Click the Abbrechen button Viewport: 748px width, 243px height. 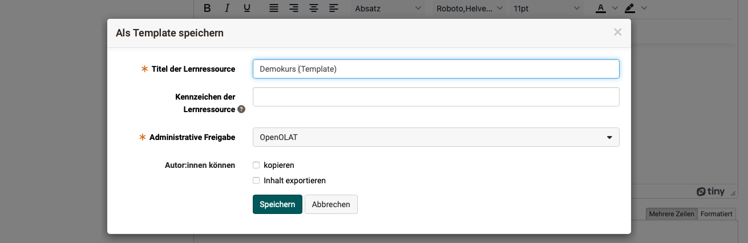pos(331,204)
